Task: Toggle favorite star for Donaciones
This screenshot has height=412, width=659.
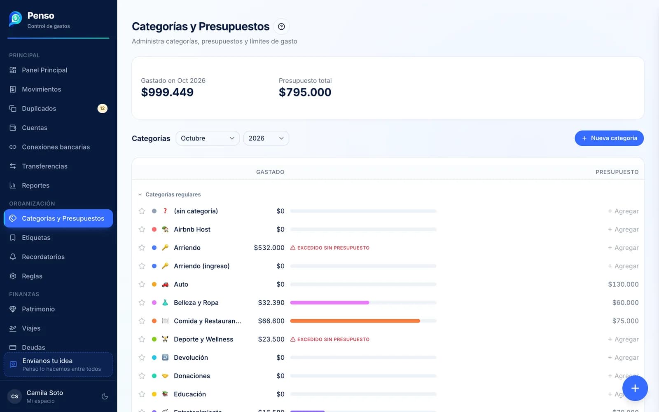Action: coord(142,376)
